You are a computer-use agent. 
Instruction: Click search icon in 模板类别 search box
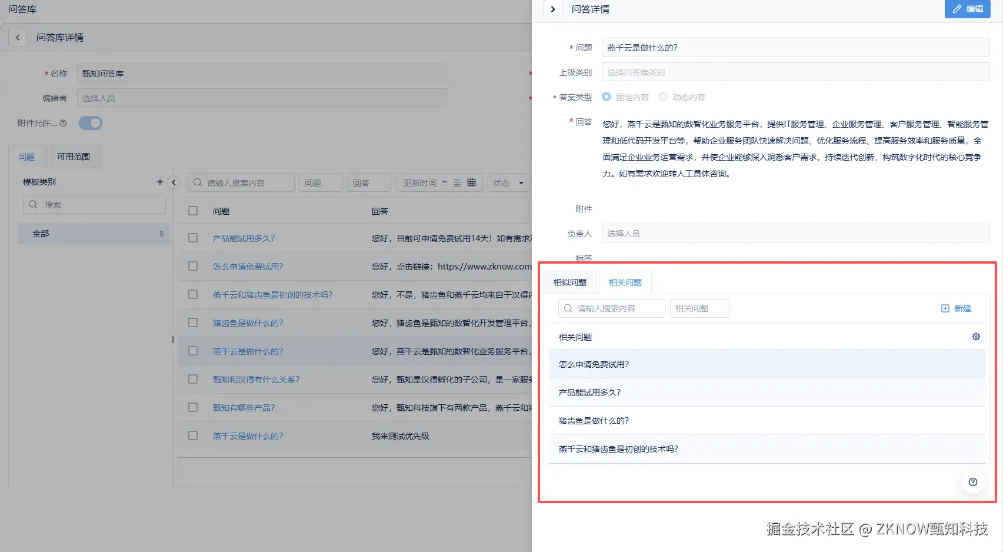33,204
